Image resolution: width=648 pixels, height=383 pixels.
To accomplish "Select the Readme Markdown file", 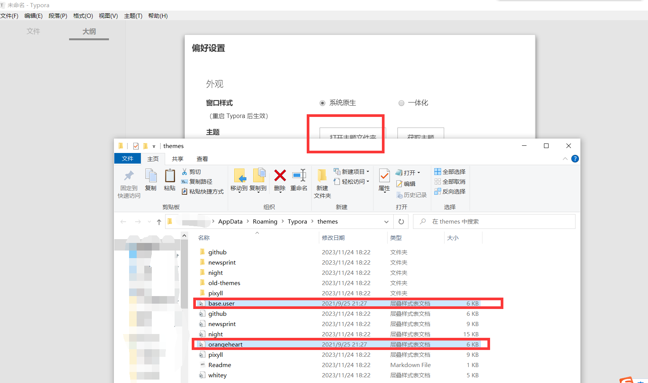I will 339,365.
